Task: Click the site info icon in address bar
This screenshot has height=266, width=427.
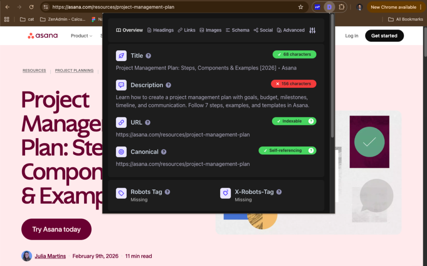Action: tap(46, 7)
